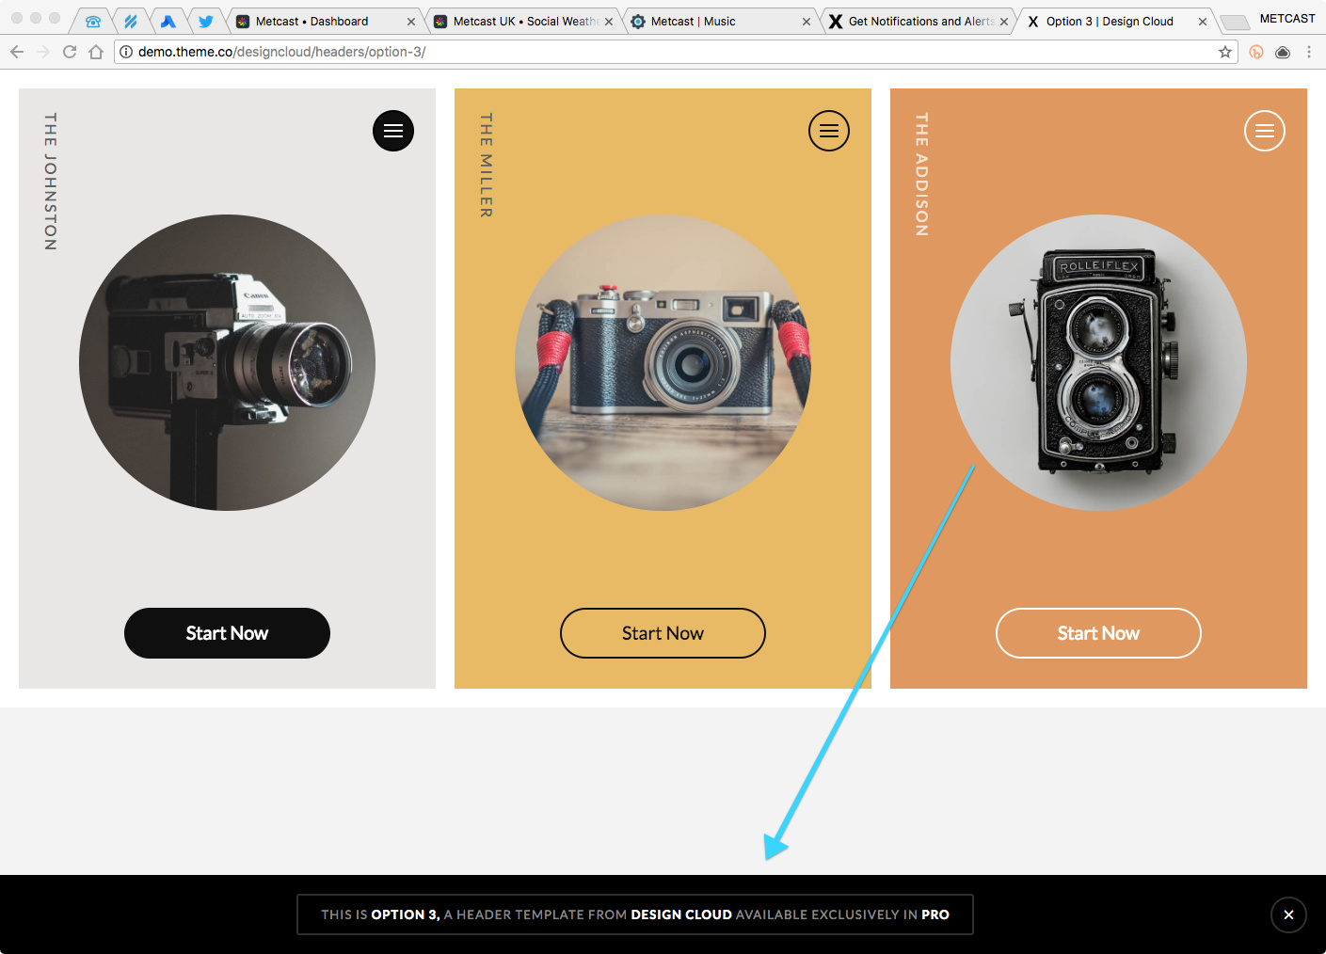Screen dimensions: 1326x954
Task: Open the white hamburger menu on Addison card
Action: (1265, 131)
